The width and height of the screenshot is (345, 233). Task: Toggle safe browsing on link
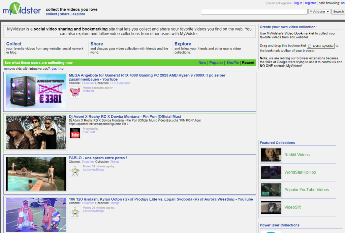[343, 3]
